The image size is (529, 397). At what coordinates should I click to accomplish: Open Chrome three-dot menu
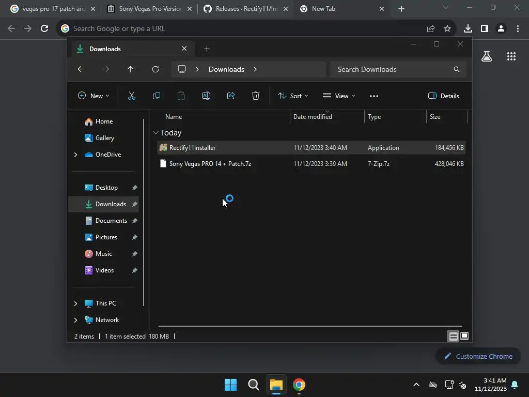click(x=518, y=28)
